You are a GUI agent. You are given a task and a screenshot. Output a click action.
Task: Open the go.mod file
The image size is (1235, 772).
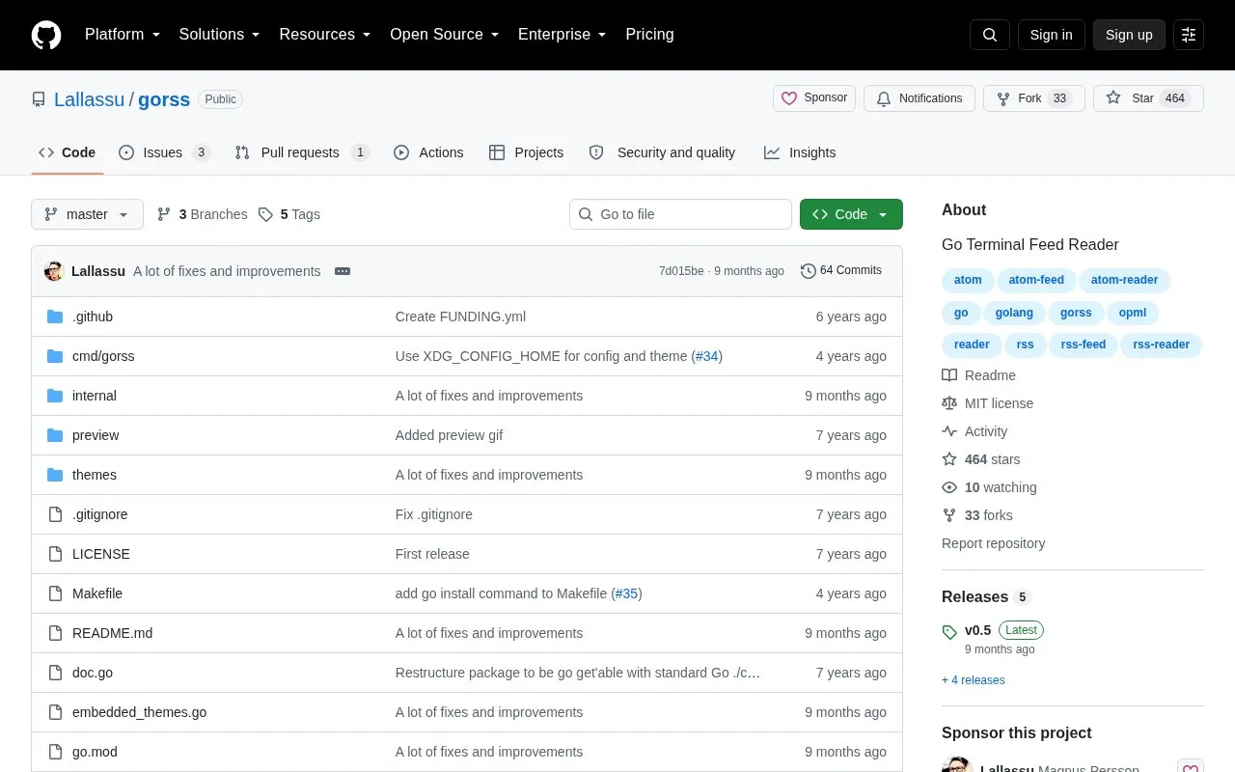(95, 752)
